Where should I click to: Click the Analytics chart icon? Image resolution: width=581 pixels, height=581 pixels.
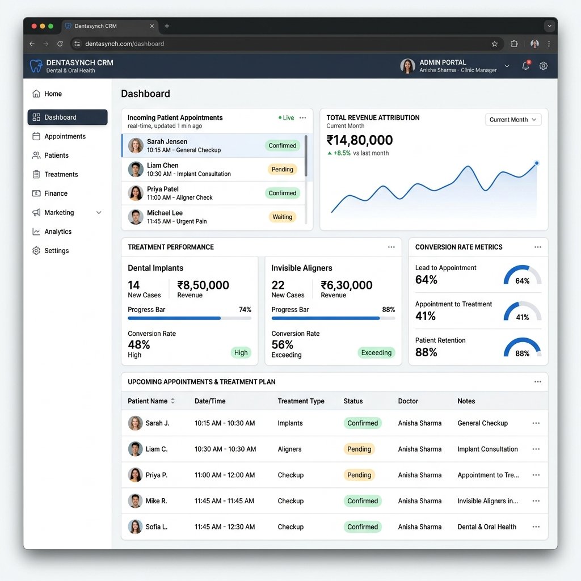coord(36,231)
